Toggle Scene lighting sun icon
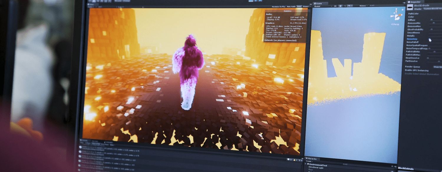Screen dimensions: 442x172 pos(340,6)
